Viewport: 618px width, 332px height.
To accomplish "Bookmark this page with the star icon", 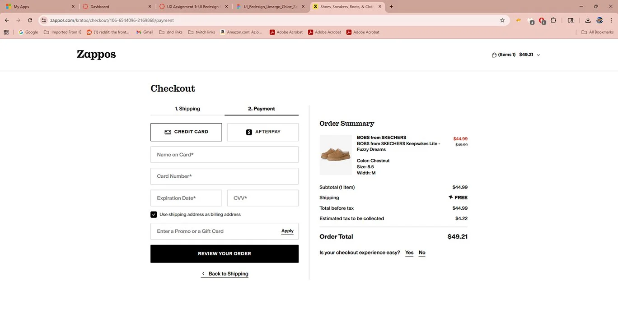I will tap(502, 20).
